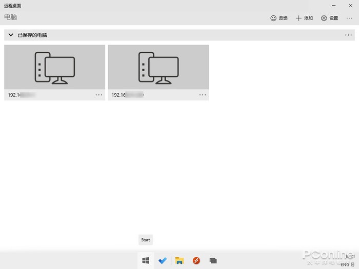359x269 pixels.
Task: Open the second saved PC thumbnail (192.16…)
Action: [x=158, y=67]
